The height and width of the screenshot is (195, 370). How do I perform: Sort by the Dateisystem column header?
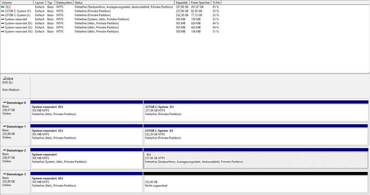coord(64,2)
